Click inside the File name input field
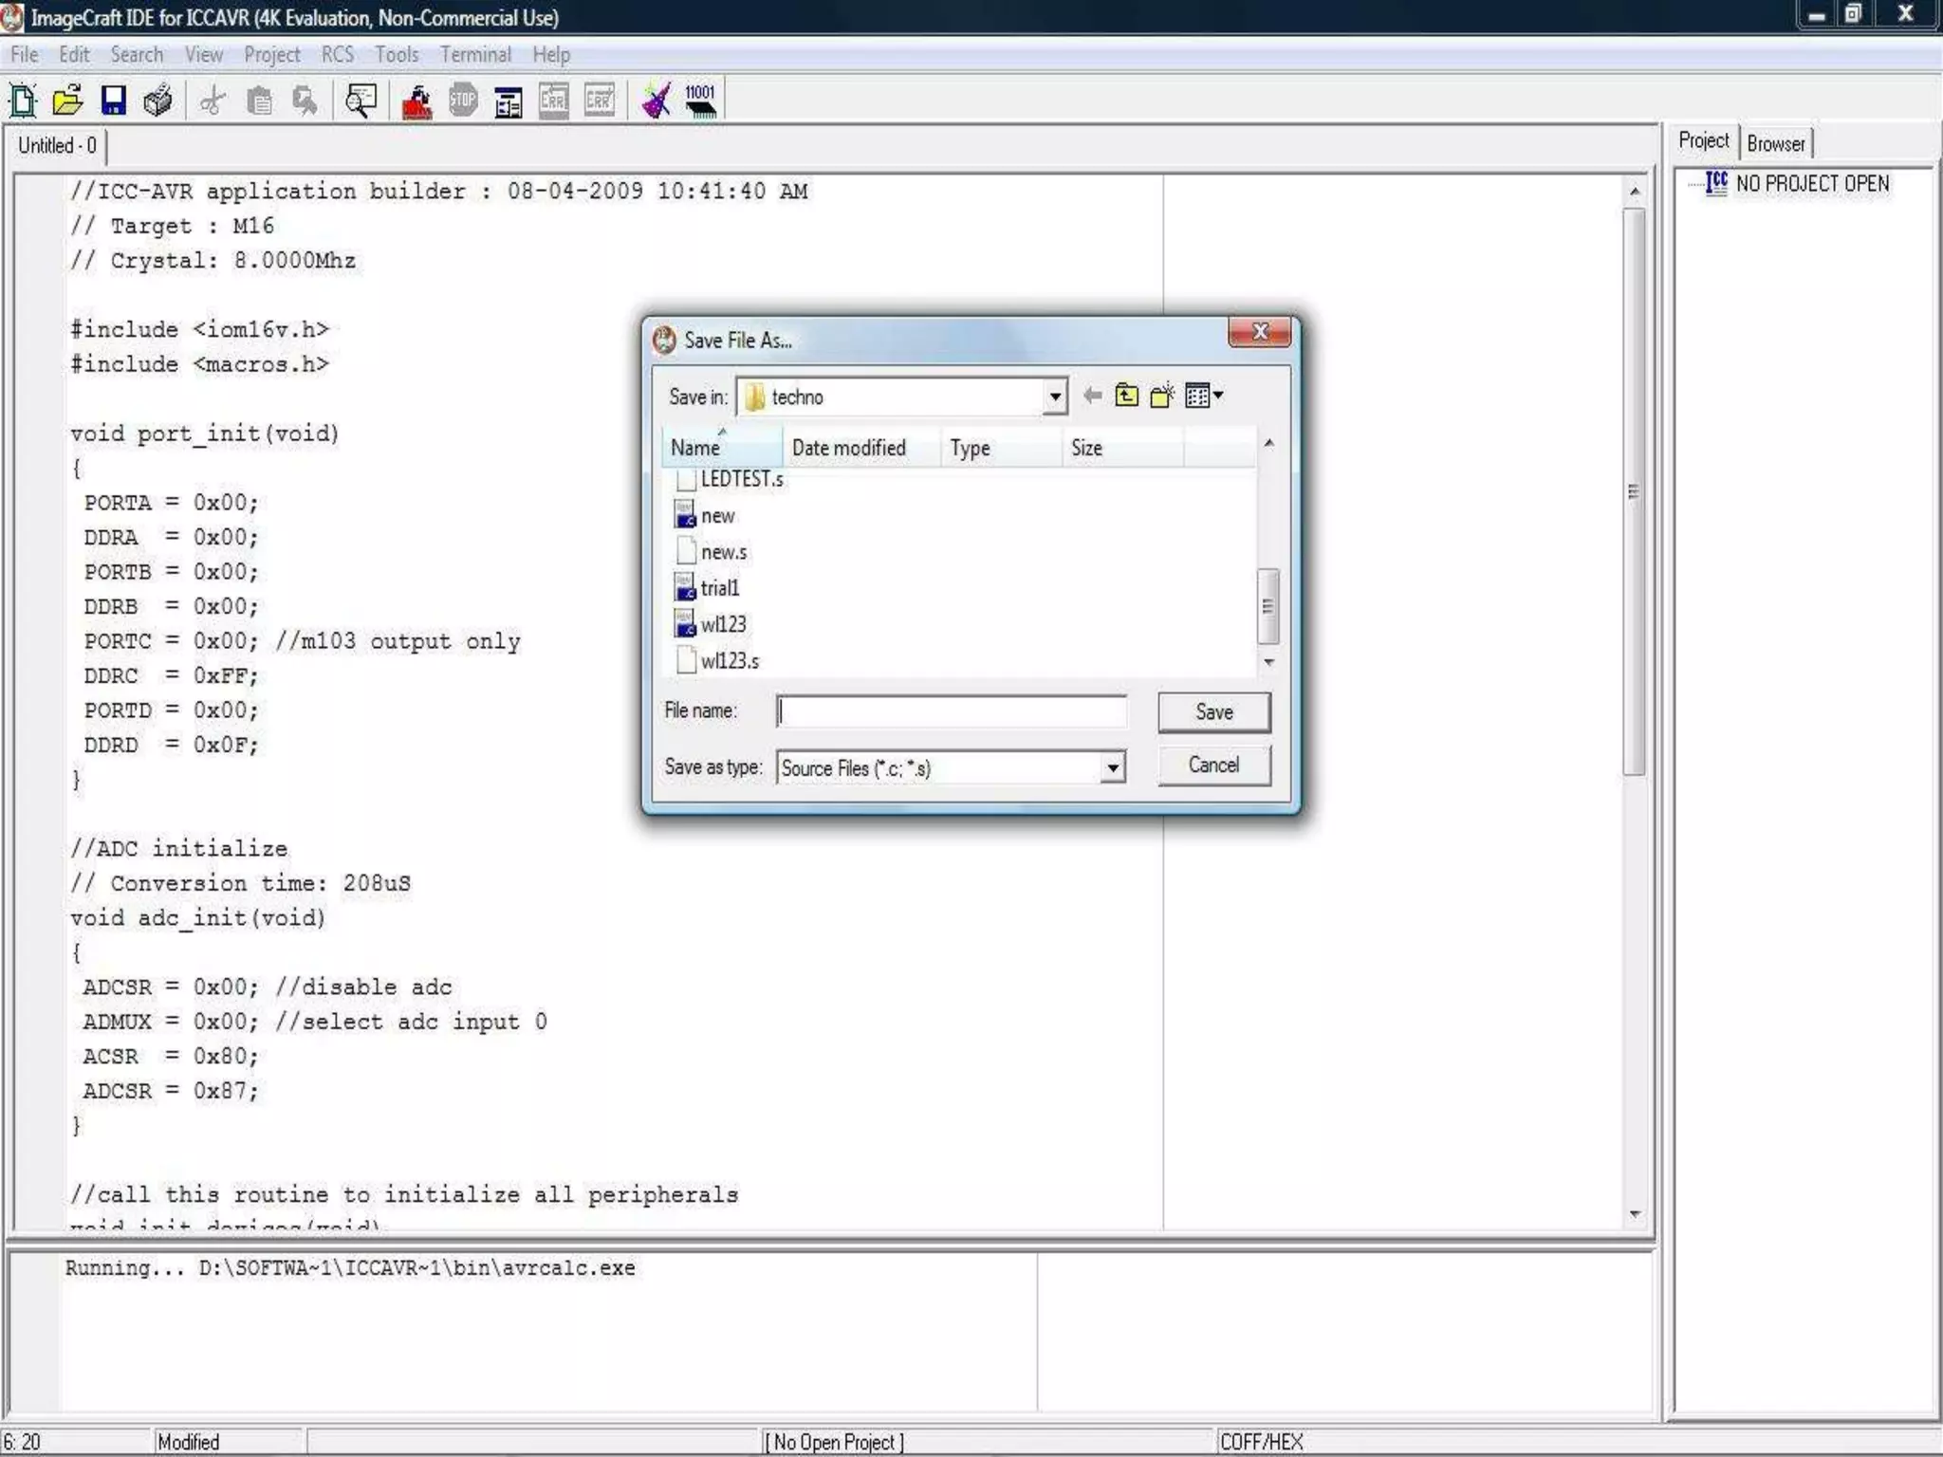The width and height of the screenshot is (1943, 1457). [x=952, y=711]
